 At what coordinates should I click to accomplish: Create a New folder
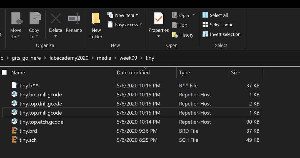coord(96,25)
